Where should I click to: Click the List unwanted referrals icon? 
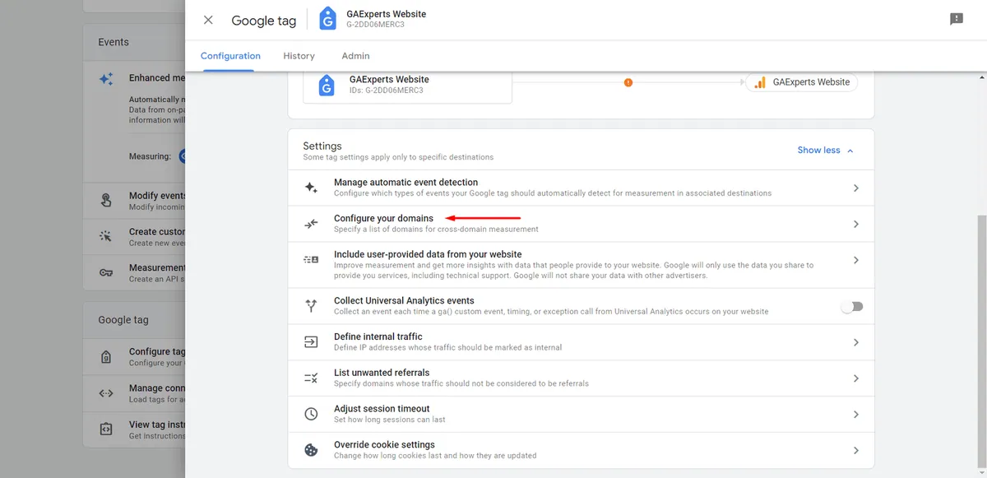coord(311,378)
